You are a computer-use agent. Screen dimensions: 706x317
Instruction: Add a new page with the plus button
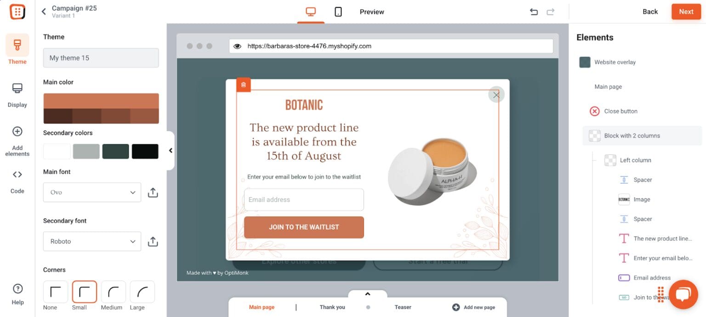point(455,307)
